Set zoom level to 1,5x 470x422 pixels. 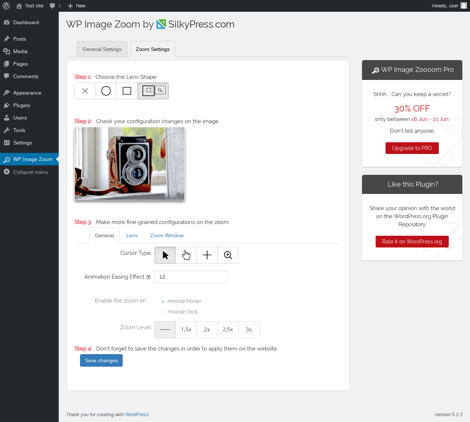pos(186,330)
